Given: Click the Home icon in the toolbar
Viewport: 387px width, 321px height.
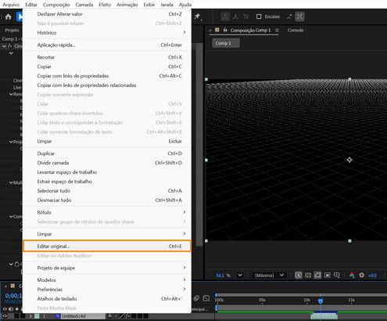Looking at the screenshot, I should point(8,17).
